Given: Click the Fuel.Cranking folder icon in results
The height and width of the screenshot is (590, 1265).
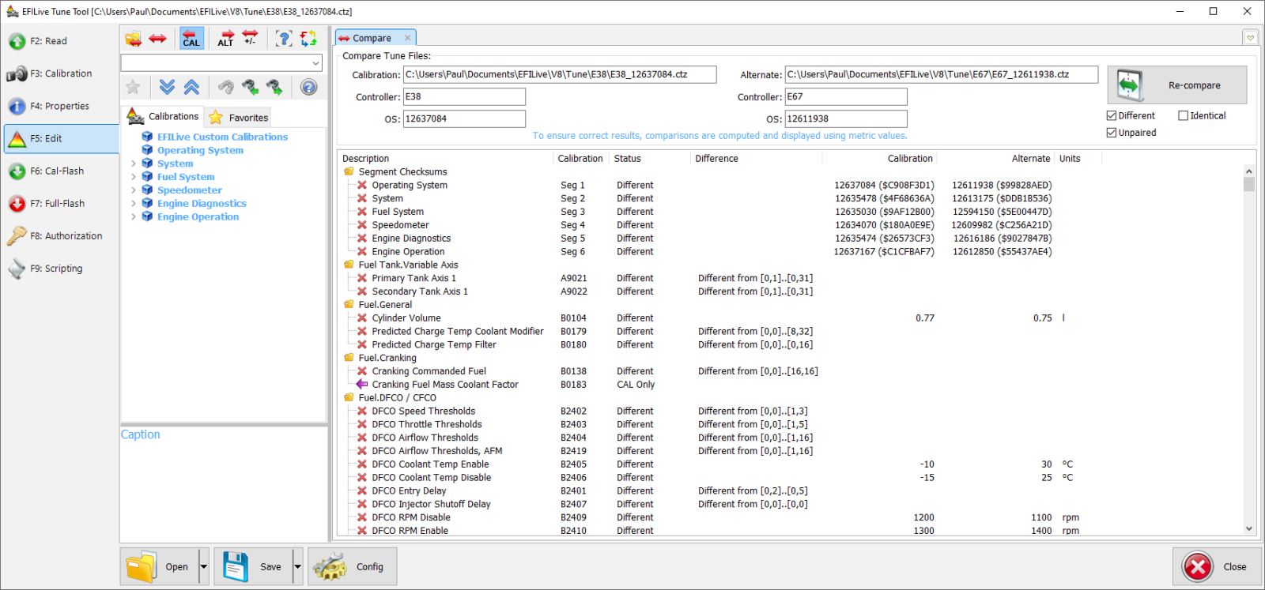Looking at the screenshot, I should click(x=349, y=358).
